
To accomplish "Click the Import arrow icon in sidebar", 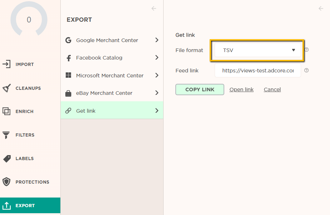I will (x=6, y=65).
